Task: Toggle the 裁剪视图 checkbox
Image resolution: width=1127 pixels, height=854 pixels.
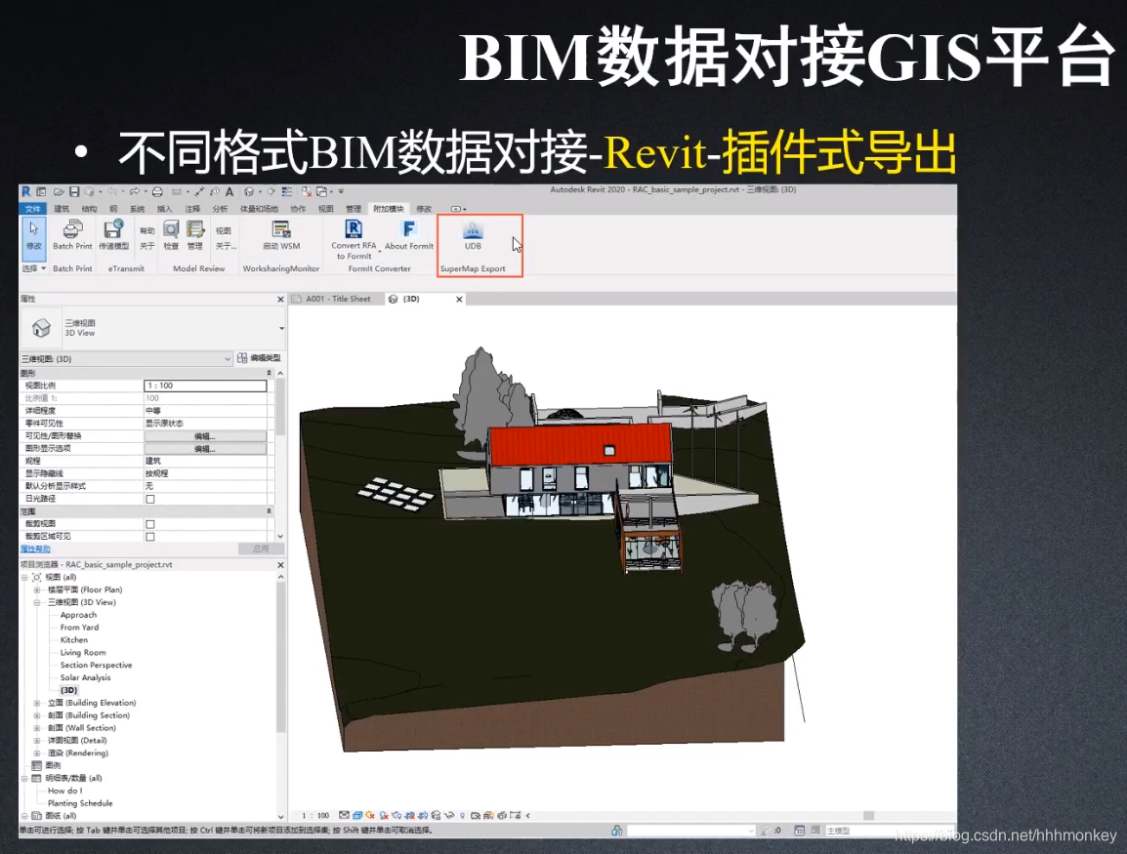Action: click(150, 524)
